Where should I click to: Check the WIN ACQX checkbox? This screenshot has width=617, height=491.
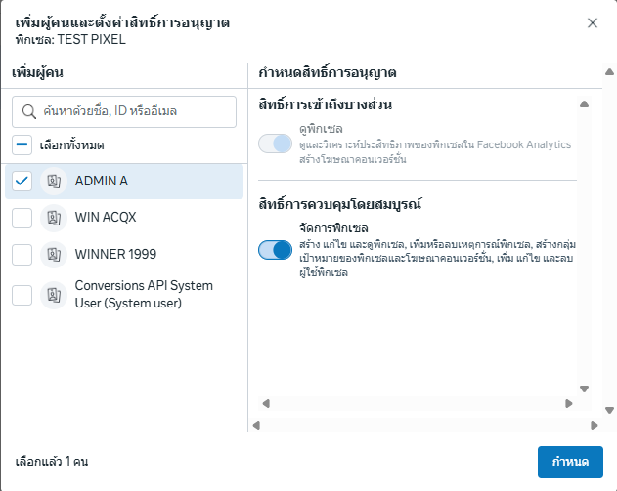22,218
